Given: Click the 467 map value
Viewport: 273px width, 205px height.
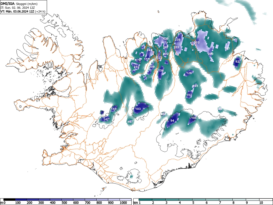Looking at the screenshot, I should click(x=130, y=122).
